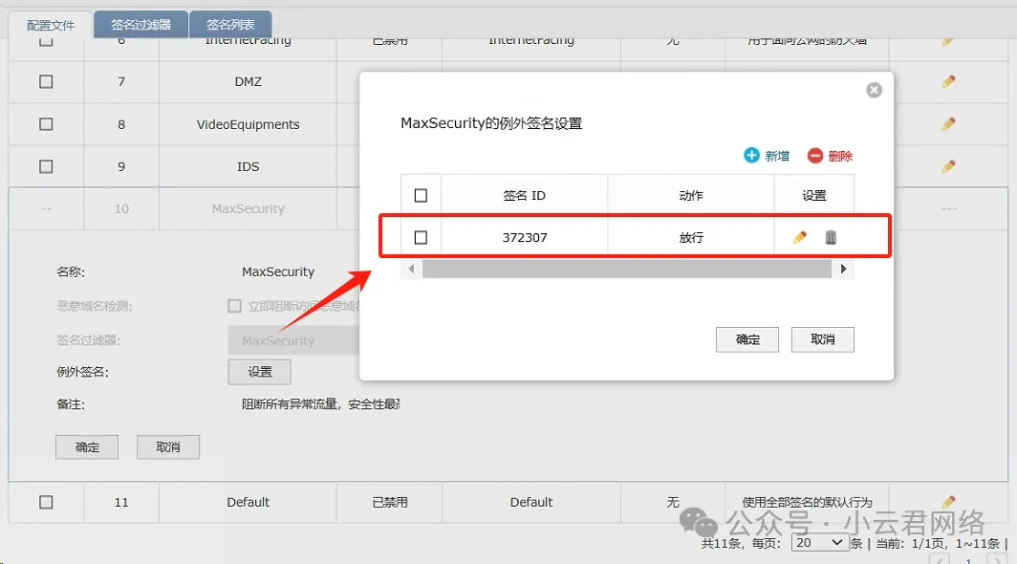Edit the VideoEquipments row pencil icon
Screen dimensions: 1017x564
pos(948,124)
